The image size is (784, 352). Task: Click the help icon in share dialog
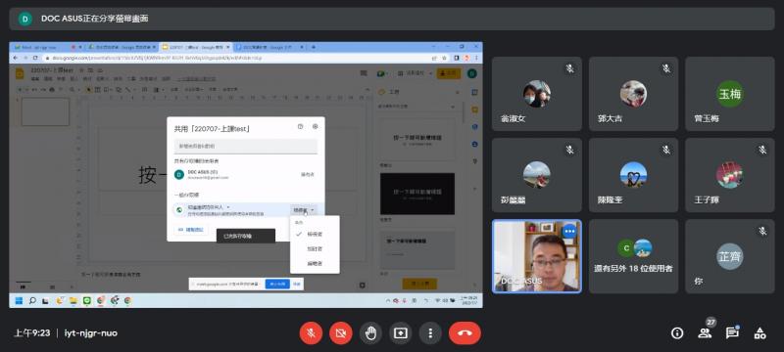coord(300,127)
